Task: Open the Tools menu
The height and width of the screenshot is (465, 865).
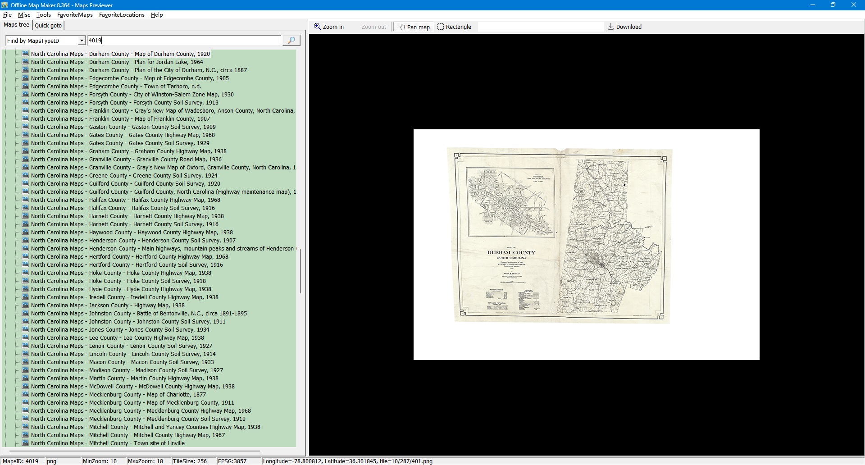Action: coord(43,15)
